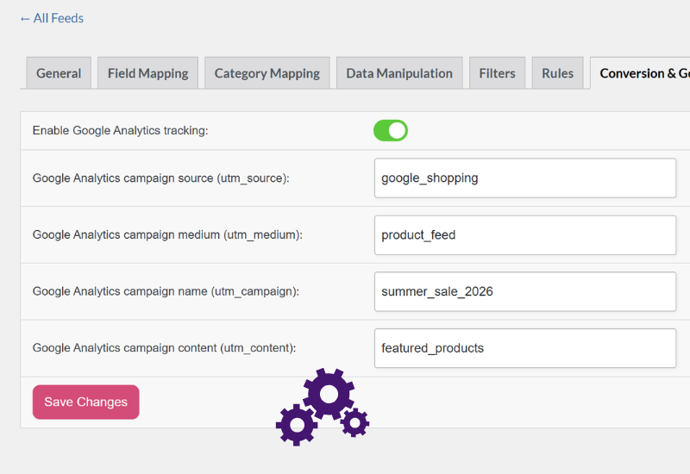Switch to the Filters tab
This screenshot has height=474, width=690.
(498, 73)
